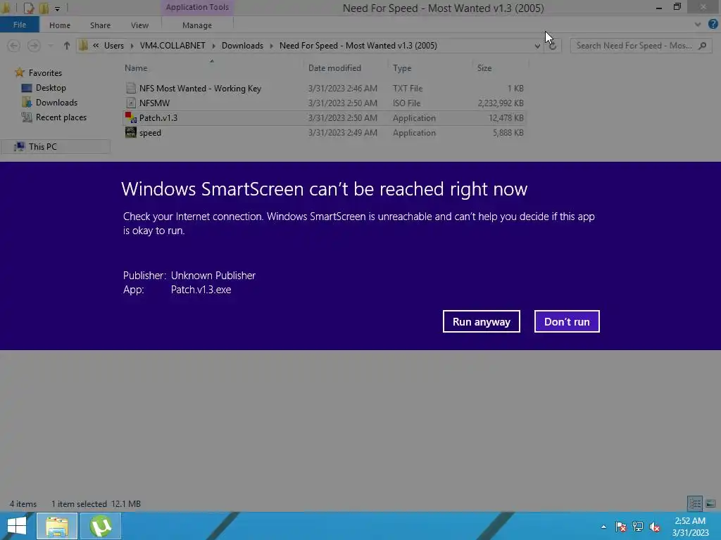Viewport: 721px width, 540px height.
Task: Click the muted volume tray icon
Action: pyautogui.click(x=655, y=527)
